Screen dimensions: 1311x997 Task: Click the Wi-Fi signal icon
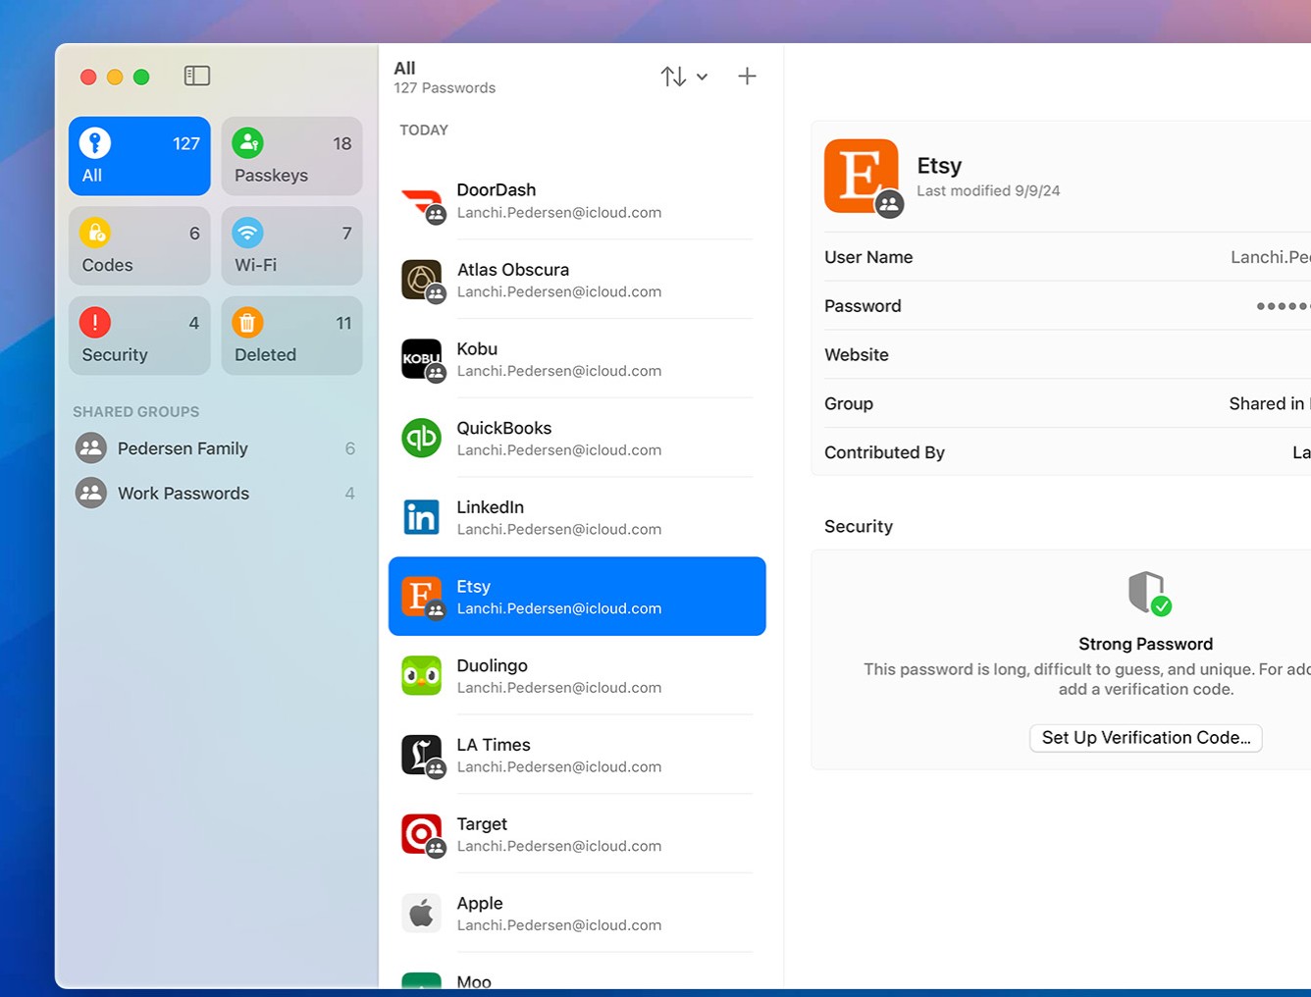coord(247,233)
